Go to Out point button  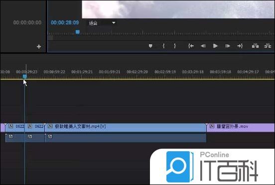tap(240, 46)
